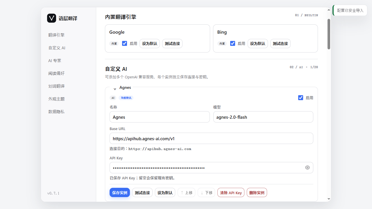This screenshot has height=209, width=372.
Task: Reveal API Key with eye icon
Action: pos(307,167)
